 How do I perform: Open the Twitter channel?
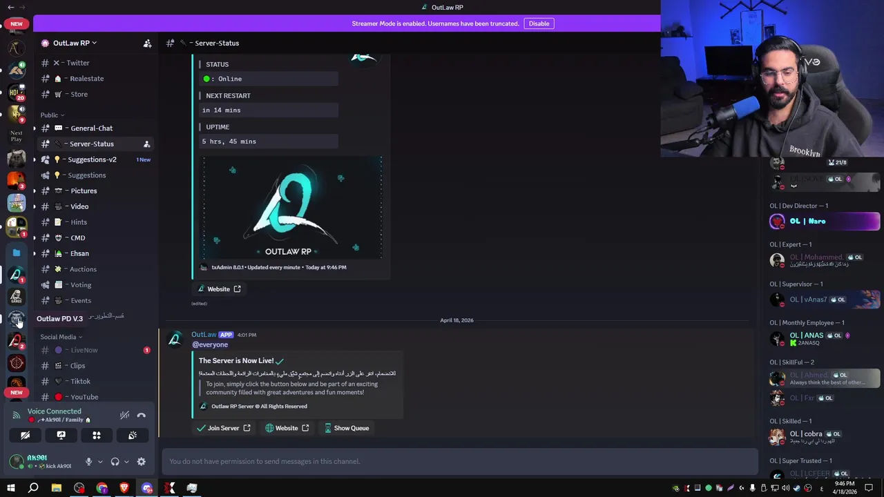click(95, 63)
